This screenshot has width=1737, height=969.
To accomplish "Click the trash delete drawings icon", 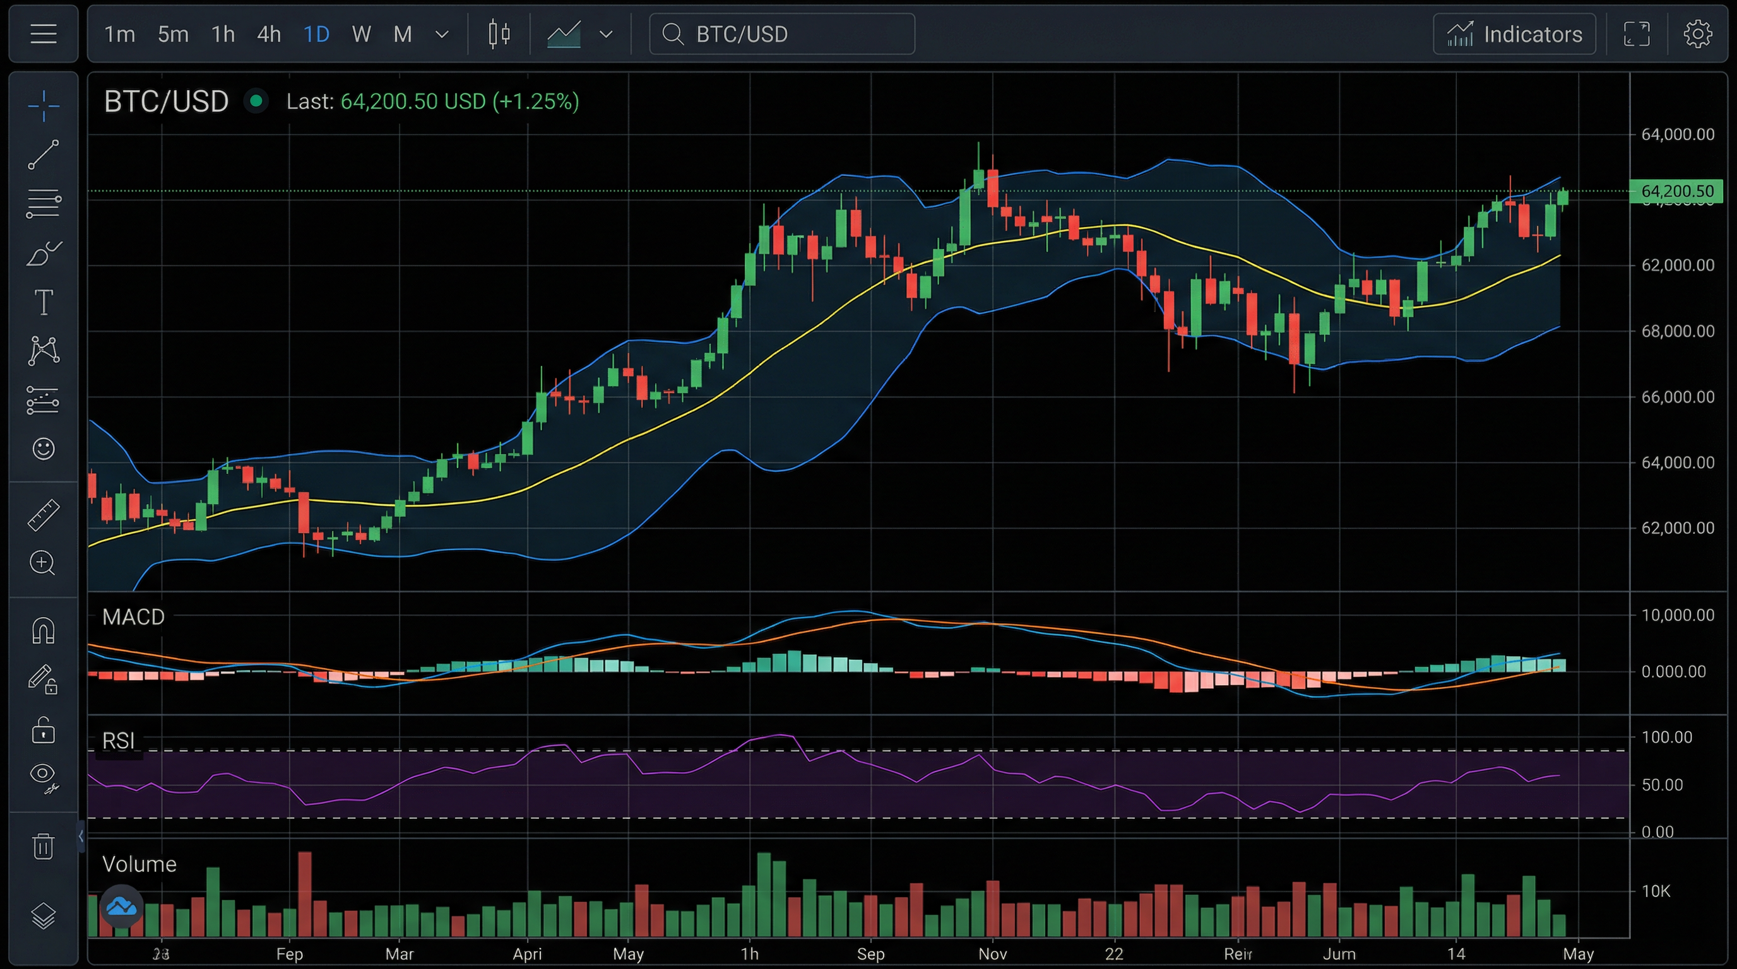I will (43, 846).
